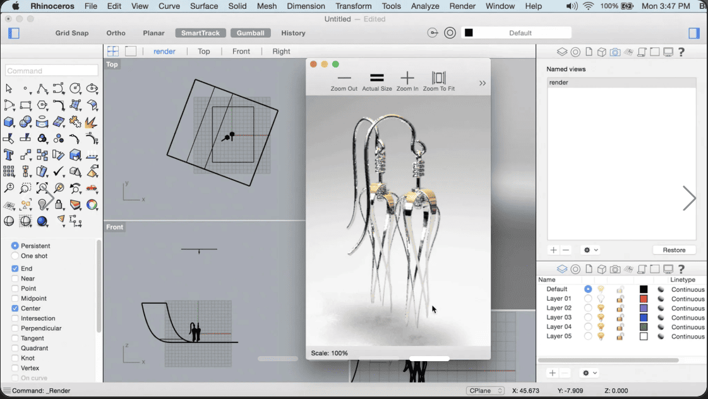Toggle Grid Snap mode
The image size is (708, 399).
click(72, 33)
